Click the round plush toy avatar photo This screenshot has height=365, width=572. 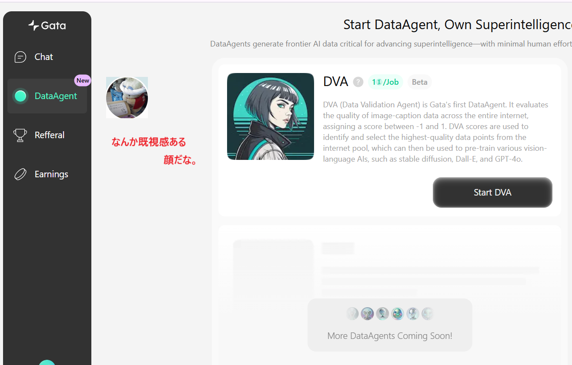(127, 98)
